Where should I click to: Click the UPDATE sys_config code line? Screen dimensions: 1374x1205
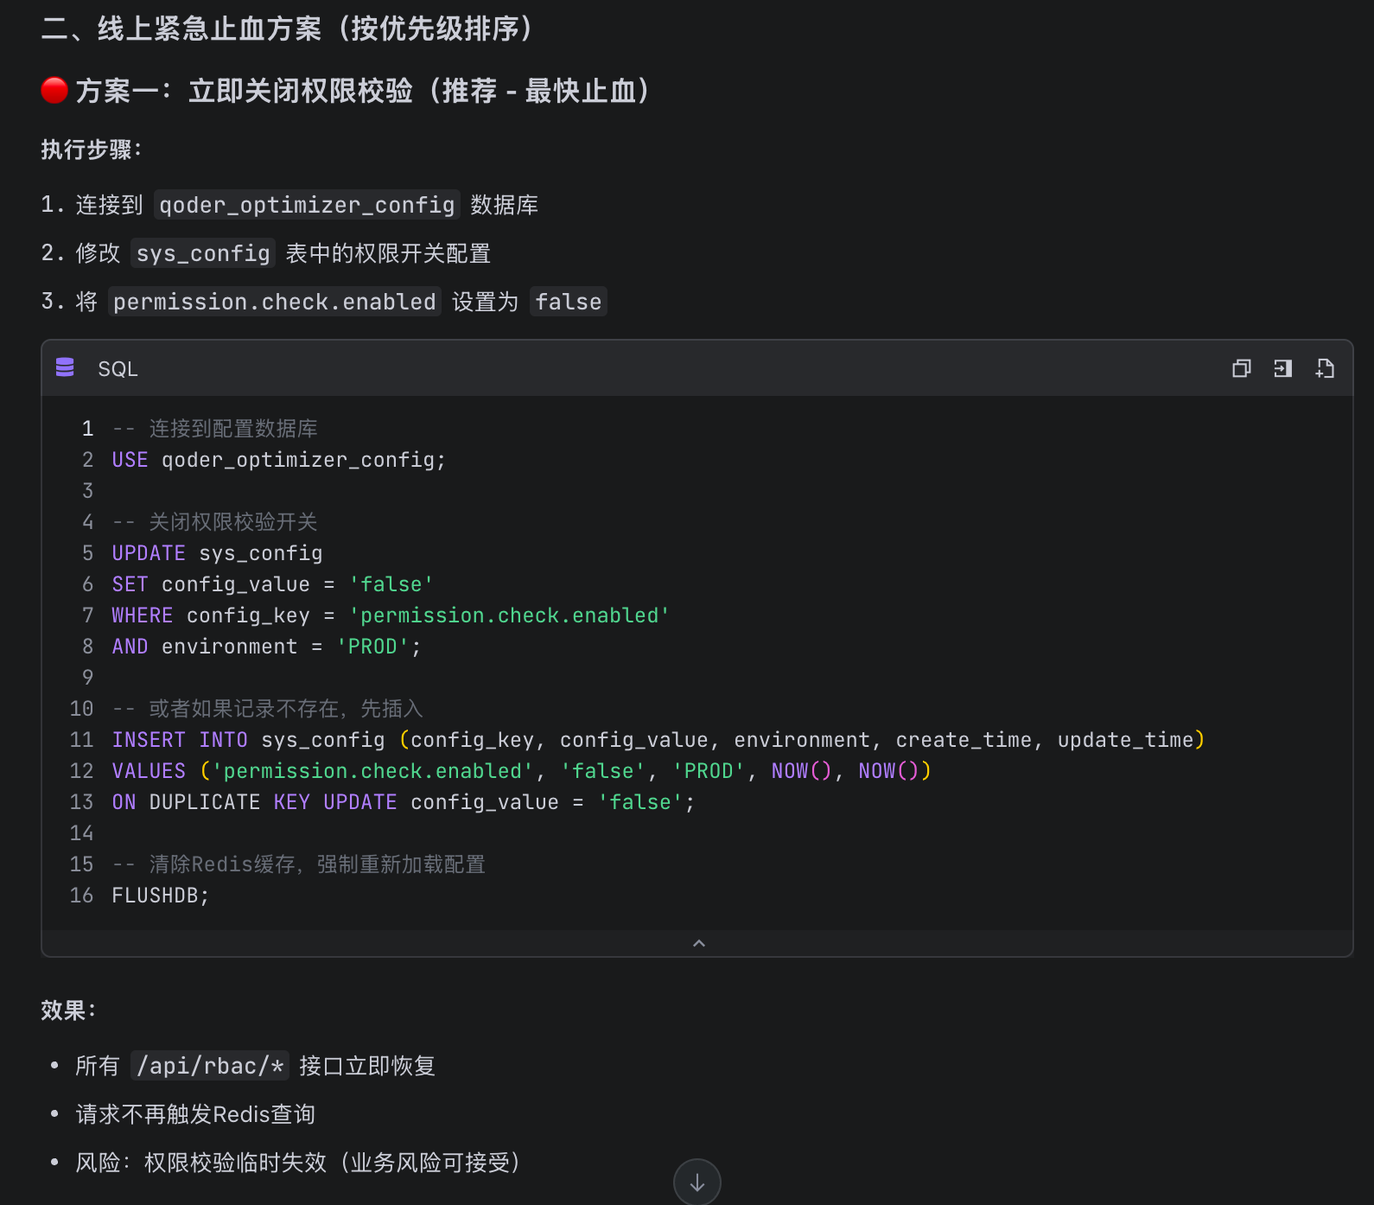(217, 553)
